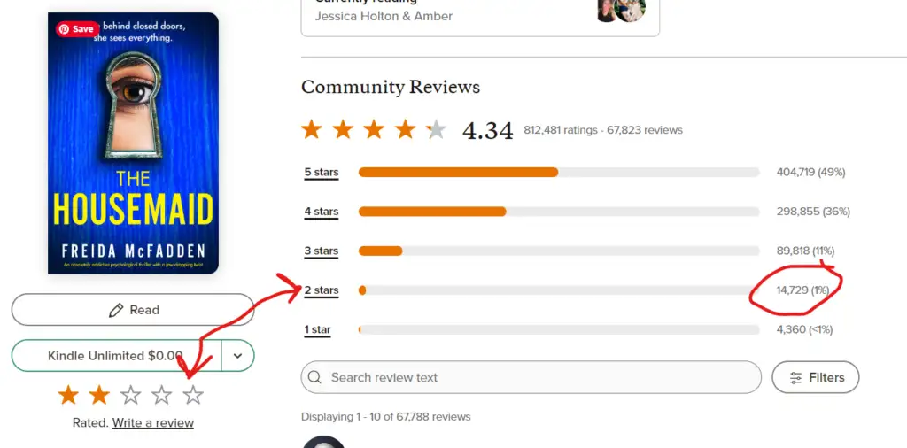Click the pencil icon in Read button

tap(116, 311)
